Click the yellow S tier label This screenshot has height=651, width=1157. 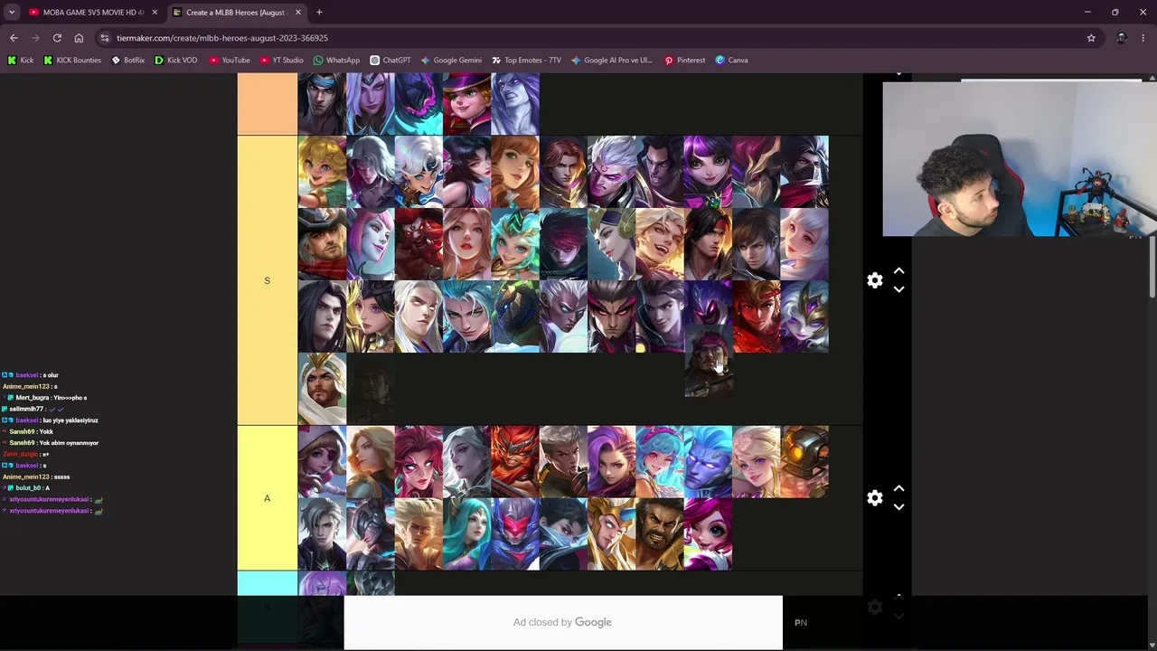pos(267,280)
